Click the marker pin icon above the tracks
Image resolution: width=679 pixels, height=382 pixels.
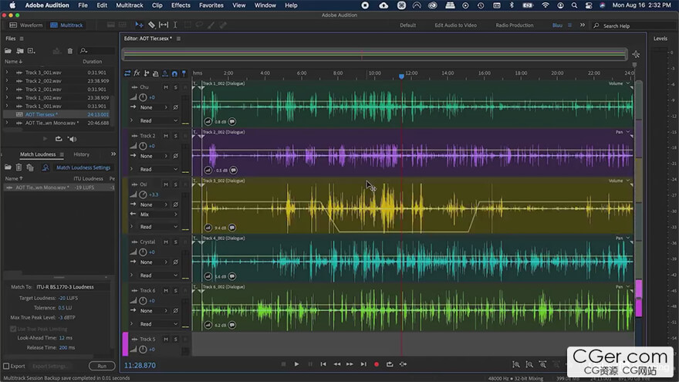[x=184, y=73]
